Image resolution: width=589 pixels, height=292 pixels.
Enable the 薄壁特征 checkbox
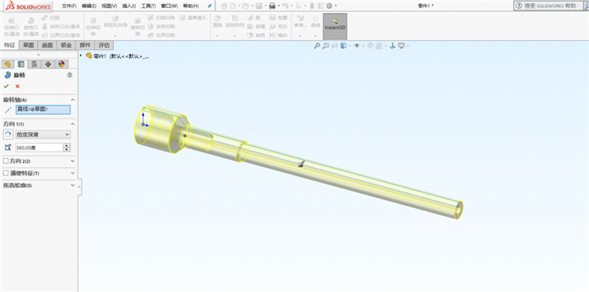pyautogui.click(x=5, y=173)
